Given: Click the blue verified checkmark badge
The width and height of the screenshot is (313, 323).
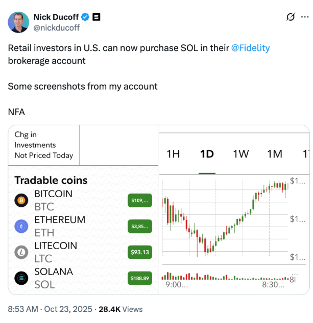Looking at the screenshot, I should pos(85,17).
